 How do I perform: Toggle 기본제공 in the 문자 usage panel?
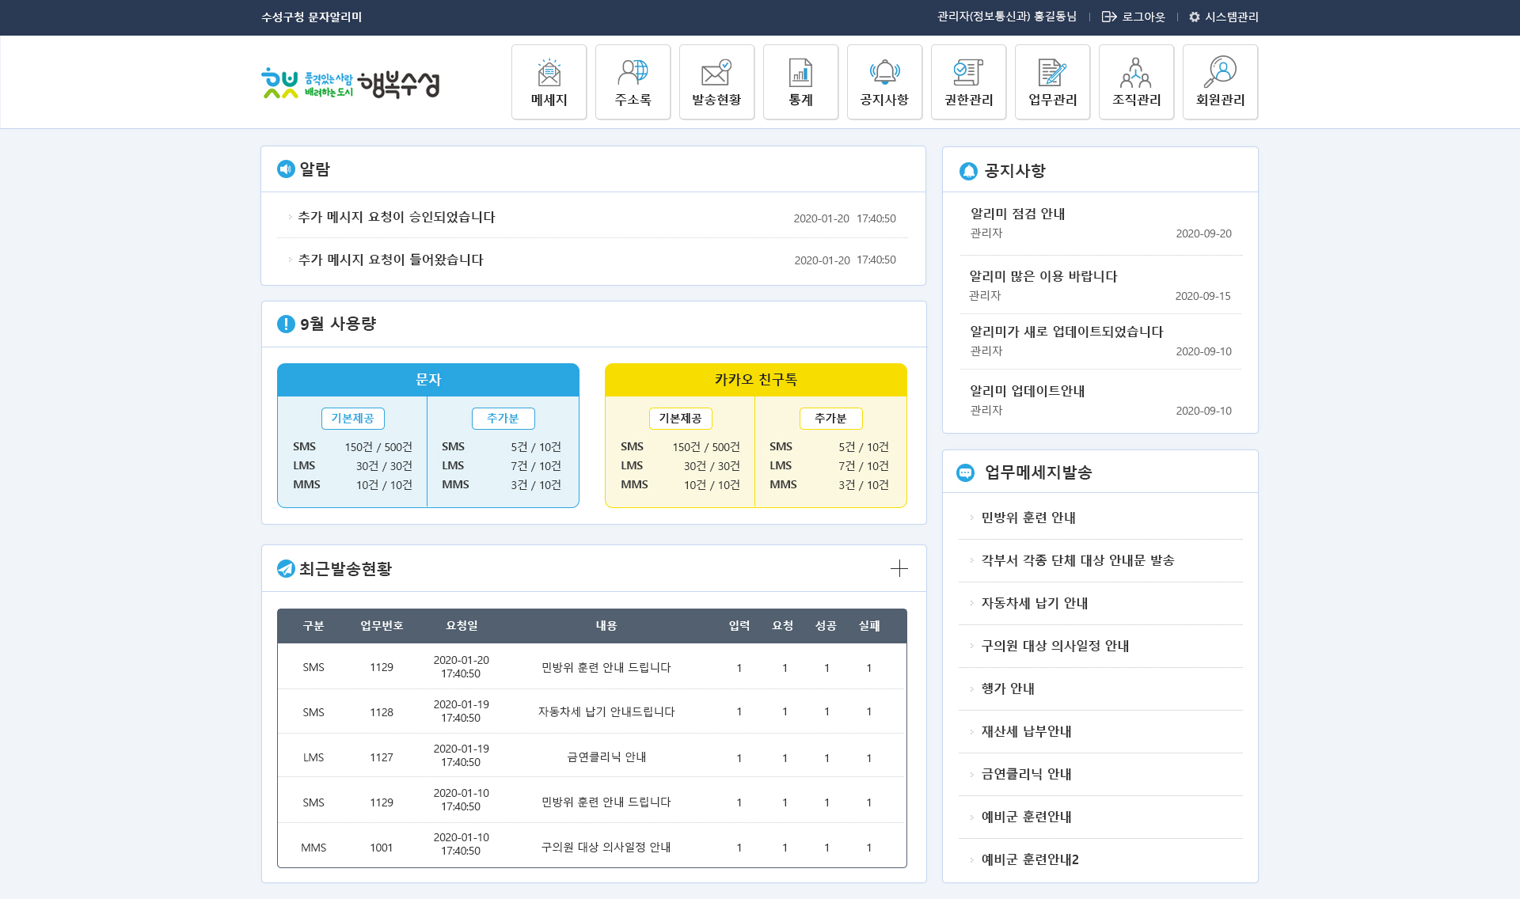[352, 418]
